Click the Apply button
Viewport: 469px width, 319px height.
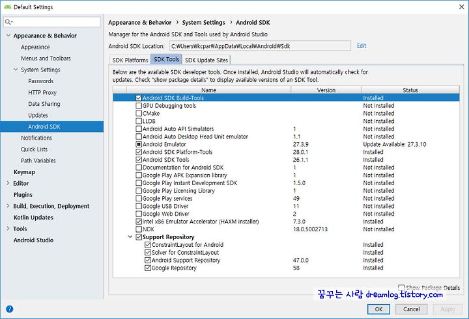pos(448,309)
